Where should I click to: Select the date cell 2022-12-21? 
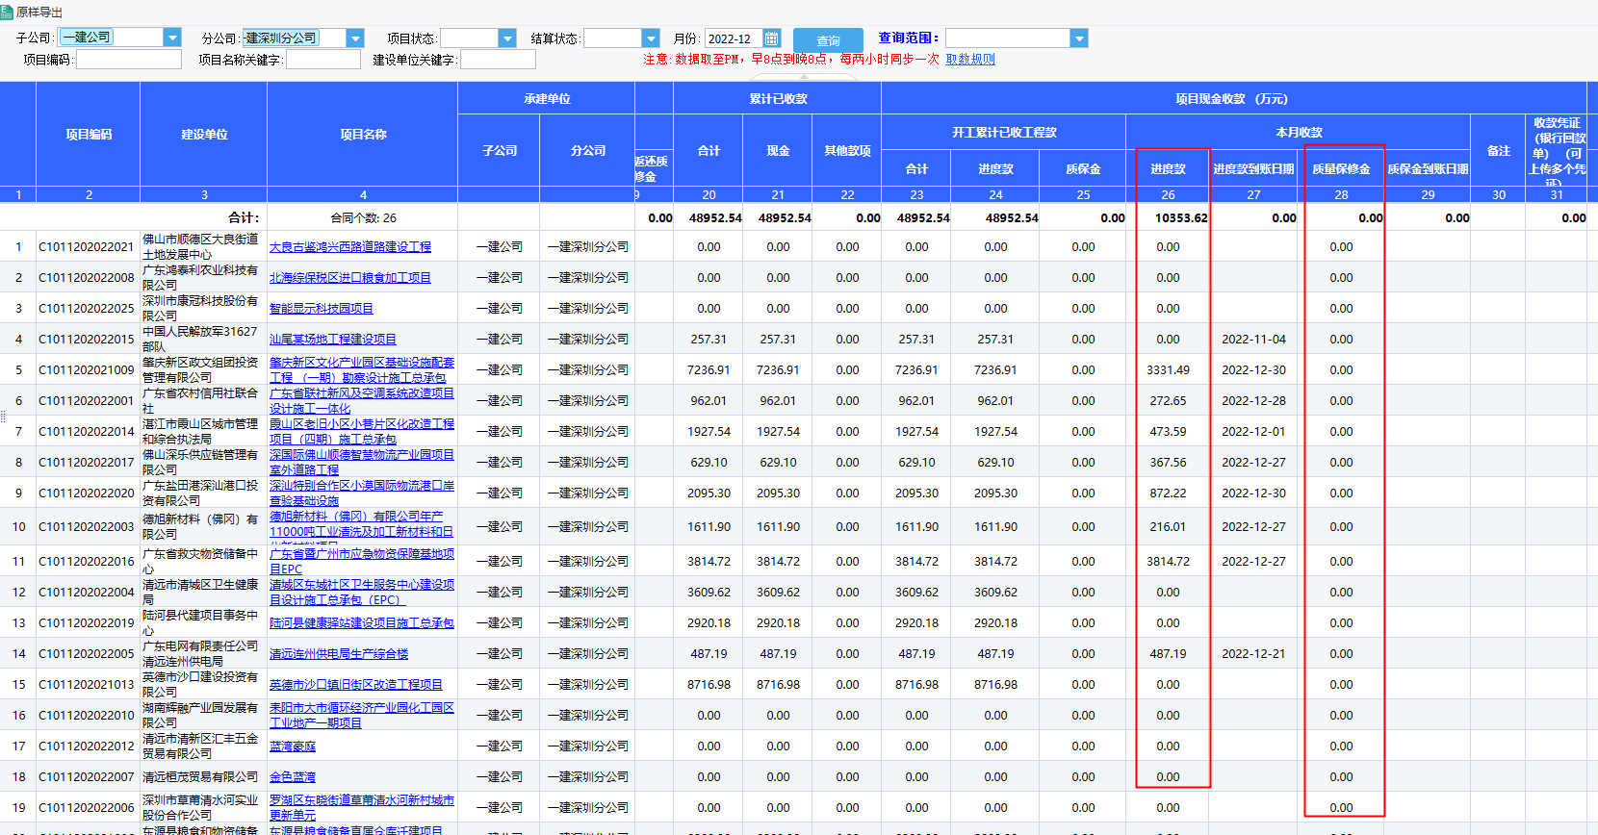tap(1253, 654)
